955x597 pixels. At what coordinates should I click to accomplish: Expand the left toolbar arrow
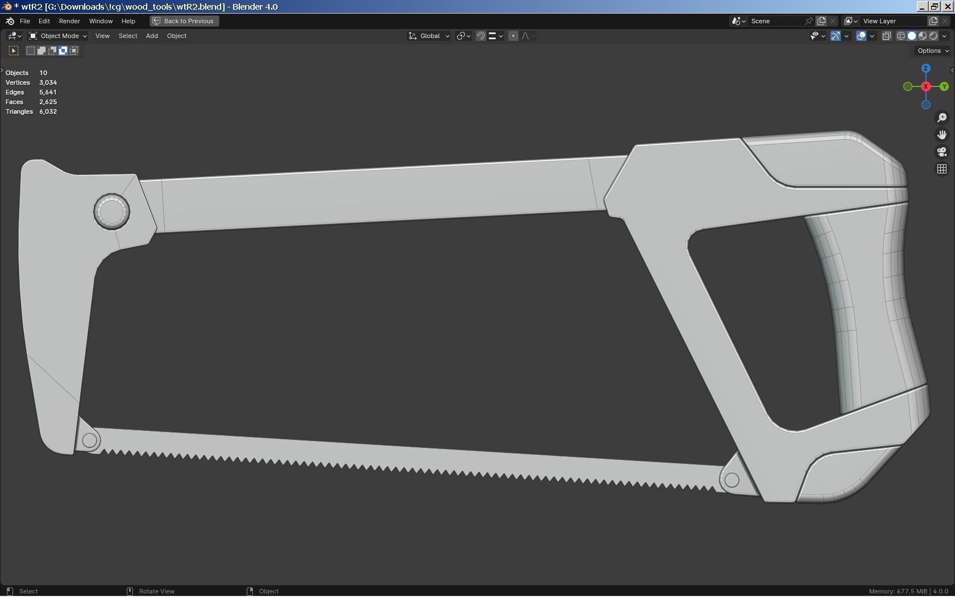[x=2, y=71]
